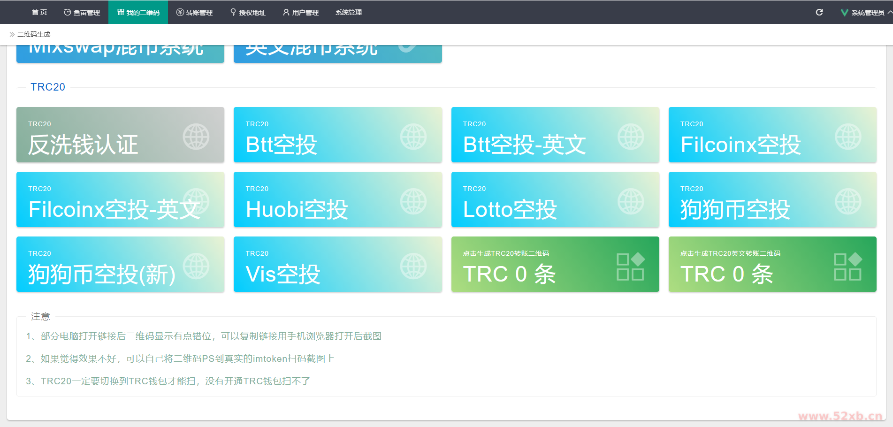Go to 转账管理 menu
Image resolution: width=893 pixels, height=427 pixels.
pyautogui.click(x=195, y=12)
